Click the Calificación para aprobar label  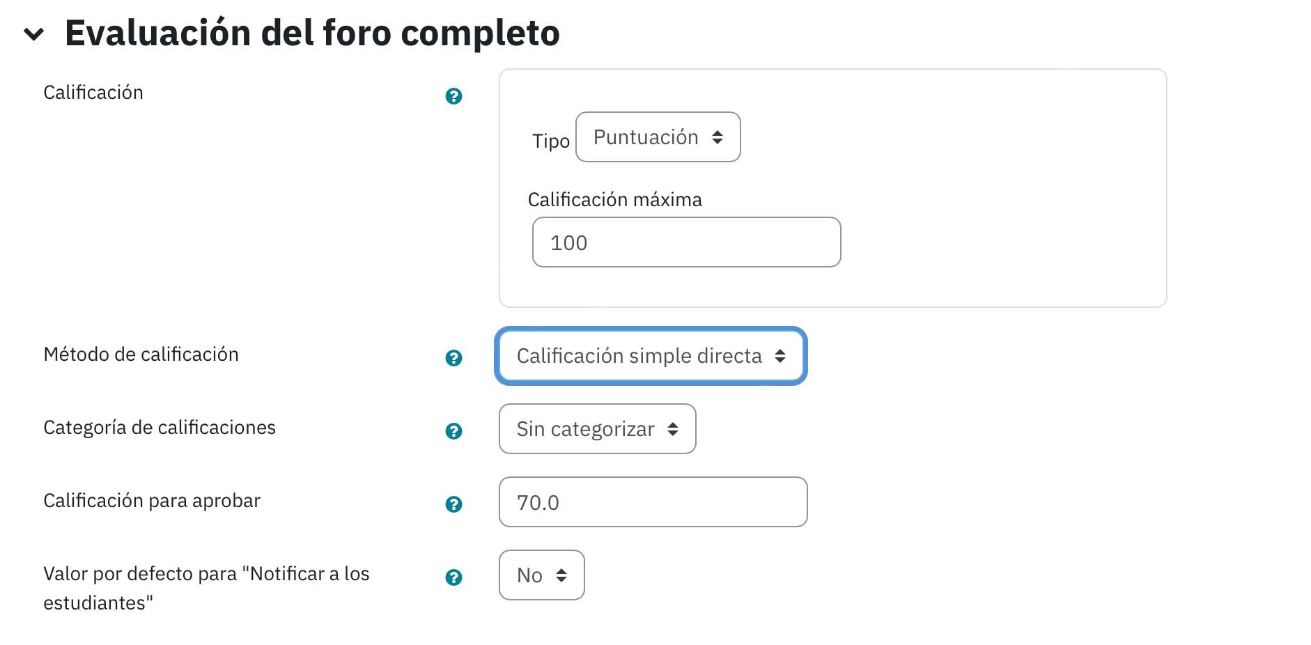[152, 501]
